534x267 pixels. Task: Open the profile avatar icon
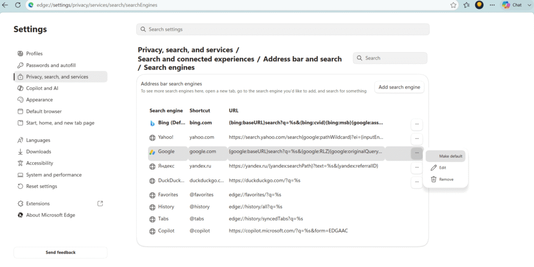pos(479,5)
